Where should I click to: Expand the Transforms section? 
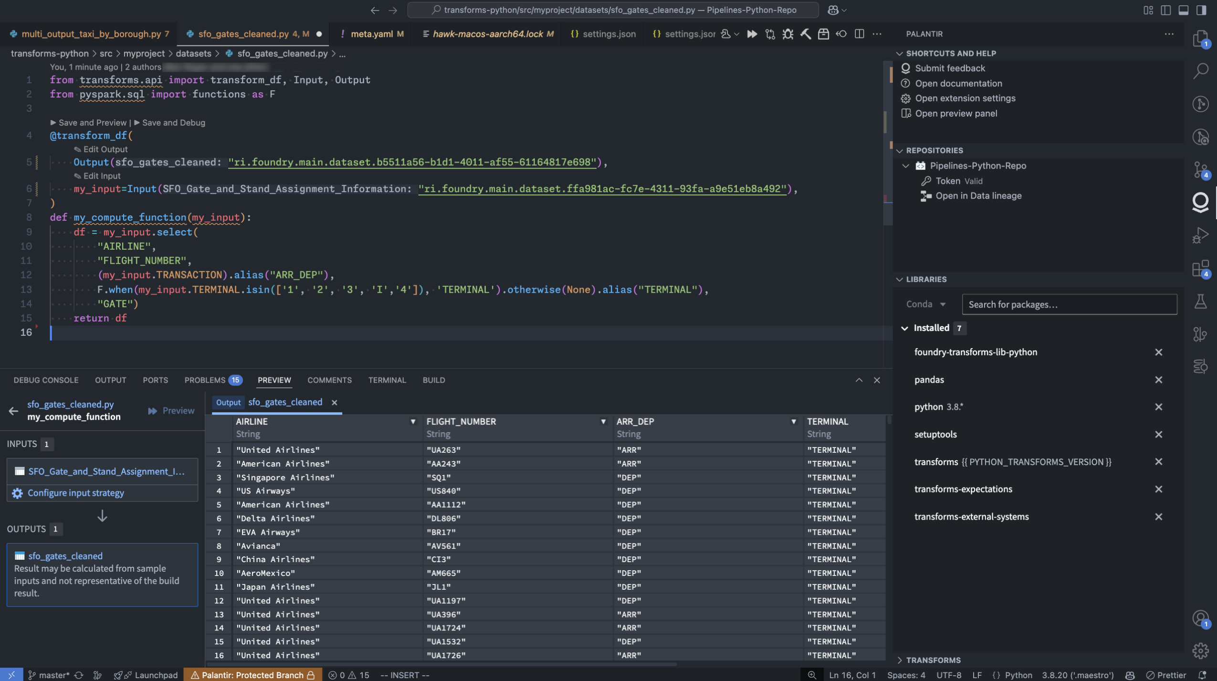(x=899, y=660)
